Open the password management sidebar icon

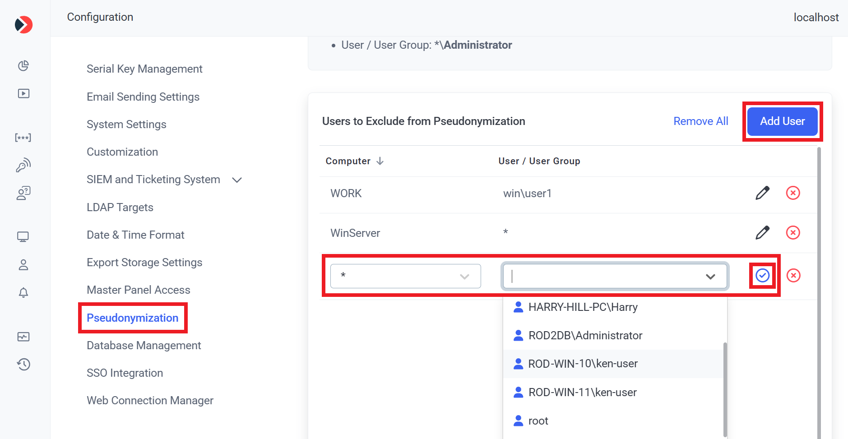point(23,138)
